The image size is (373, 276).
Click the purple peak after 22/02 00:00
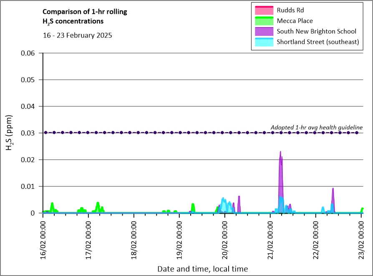[x=333, y=190]
